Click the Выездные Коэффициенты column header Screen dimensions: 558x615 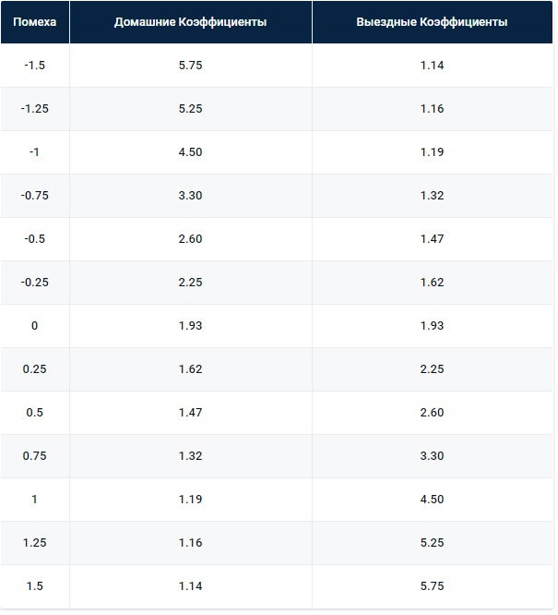coord(432,22)
